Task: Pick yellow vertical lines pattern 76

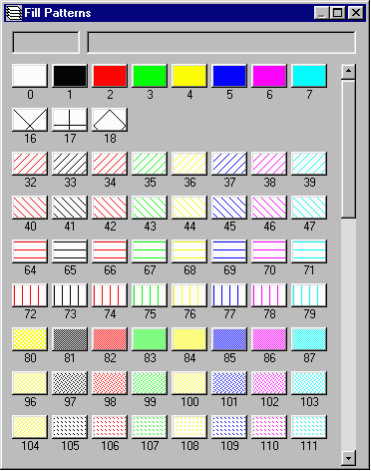Action: coord(189,295)
